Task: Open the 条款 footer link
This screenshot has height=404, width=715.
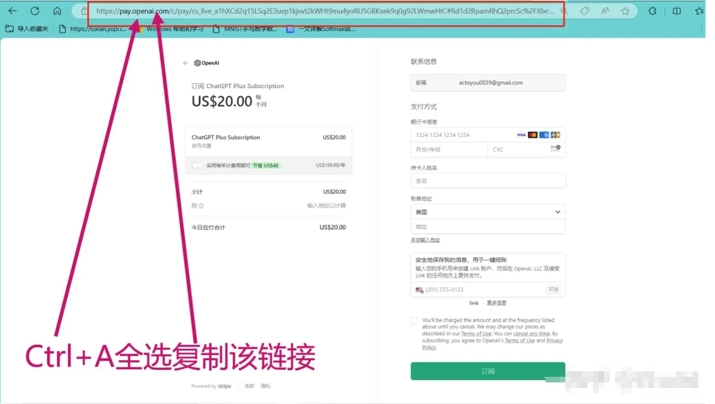Action: 249,386
